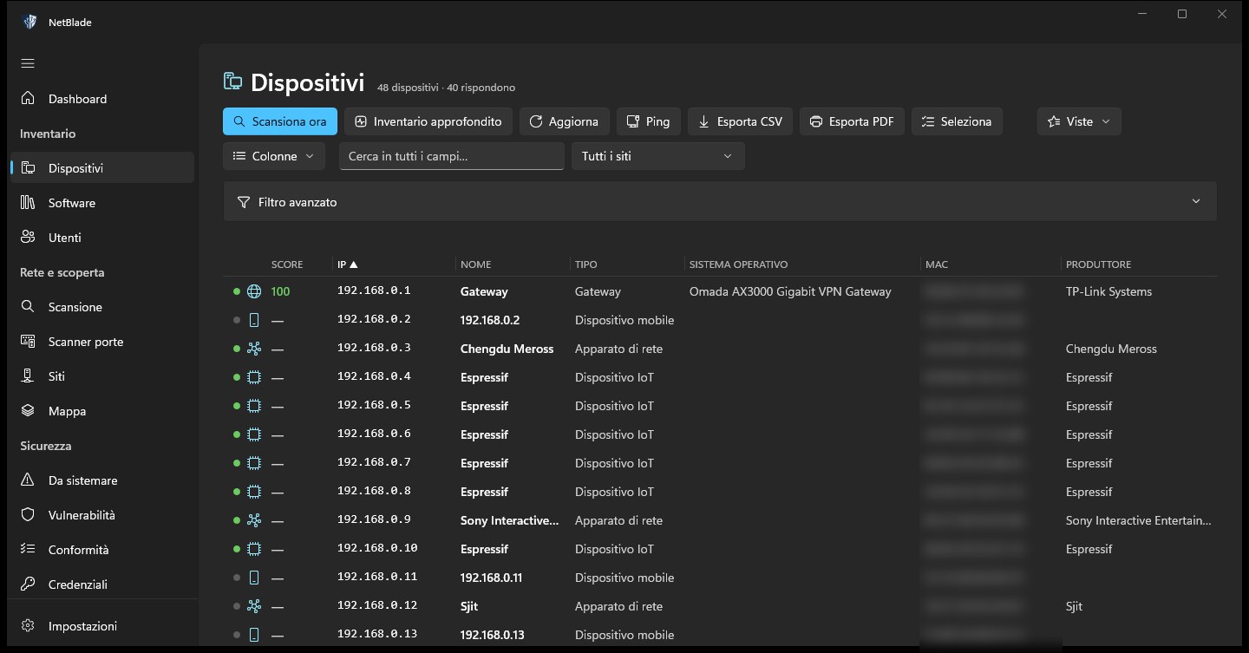1249x653 pixels.
Task: Expand the Filtro avanzato panel
Action: 720,201
